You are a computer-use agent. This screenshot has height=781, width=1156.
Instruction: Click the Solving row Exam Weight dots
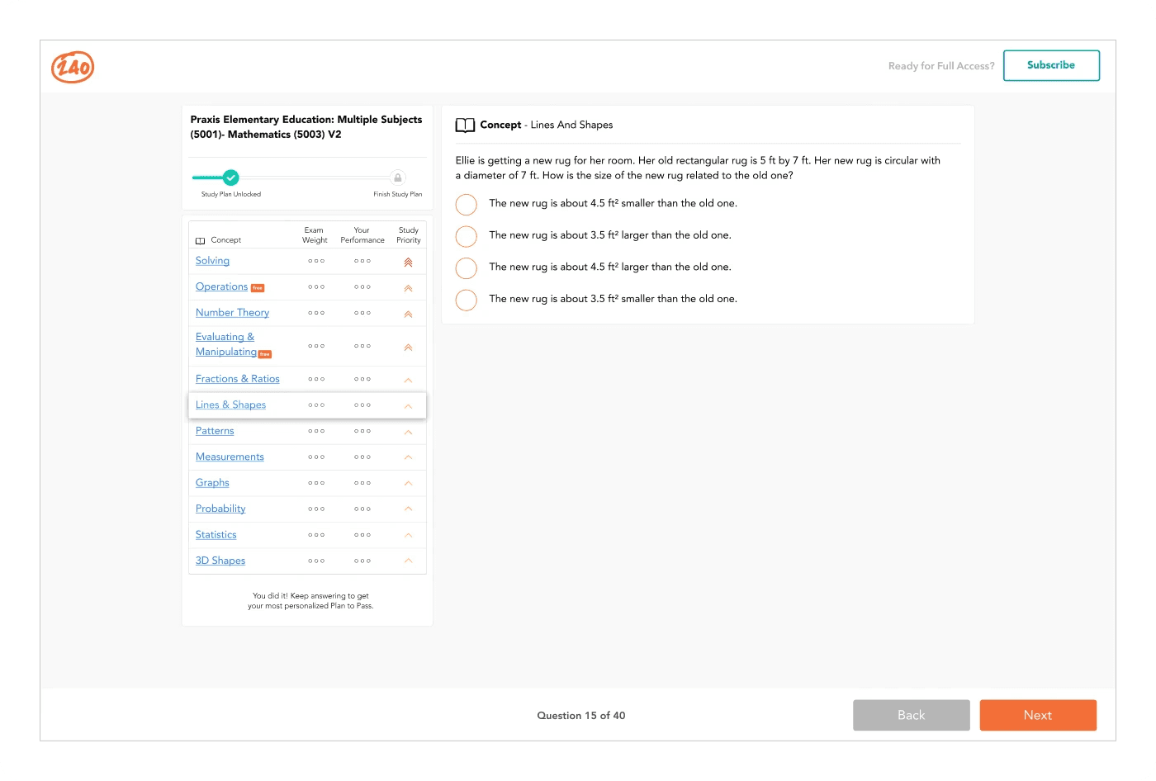316,261
